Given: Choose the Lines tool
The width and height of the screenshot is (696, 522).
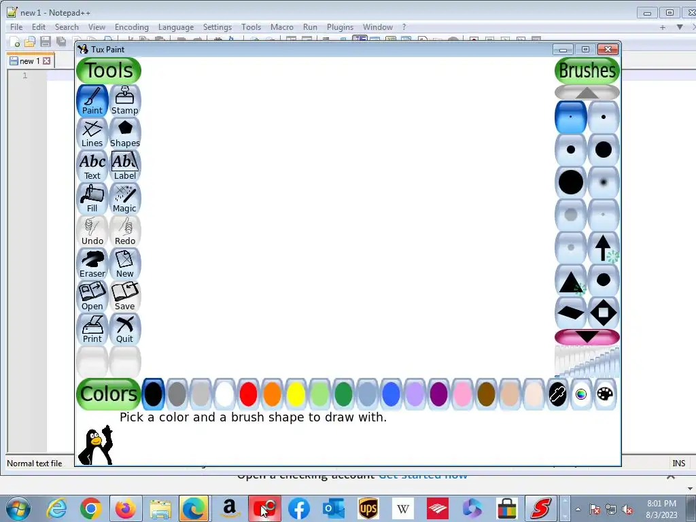Looking at the screenshot, I should 92,133.
